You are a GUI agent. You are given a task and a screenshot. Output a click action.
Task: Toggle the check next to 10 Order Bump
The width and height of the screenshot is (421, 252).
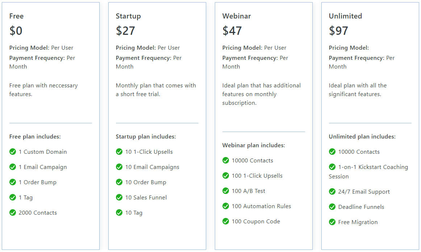click(119, 182)
